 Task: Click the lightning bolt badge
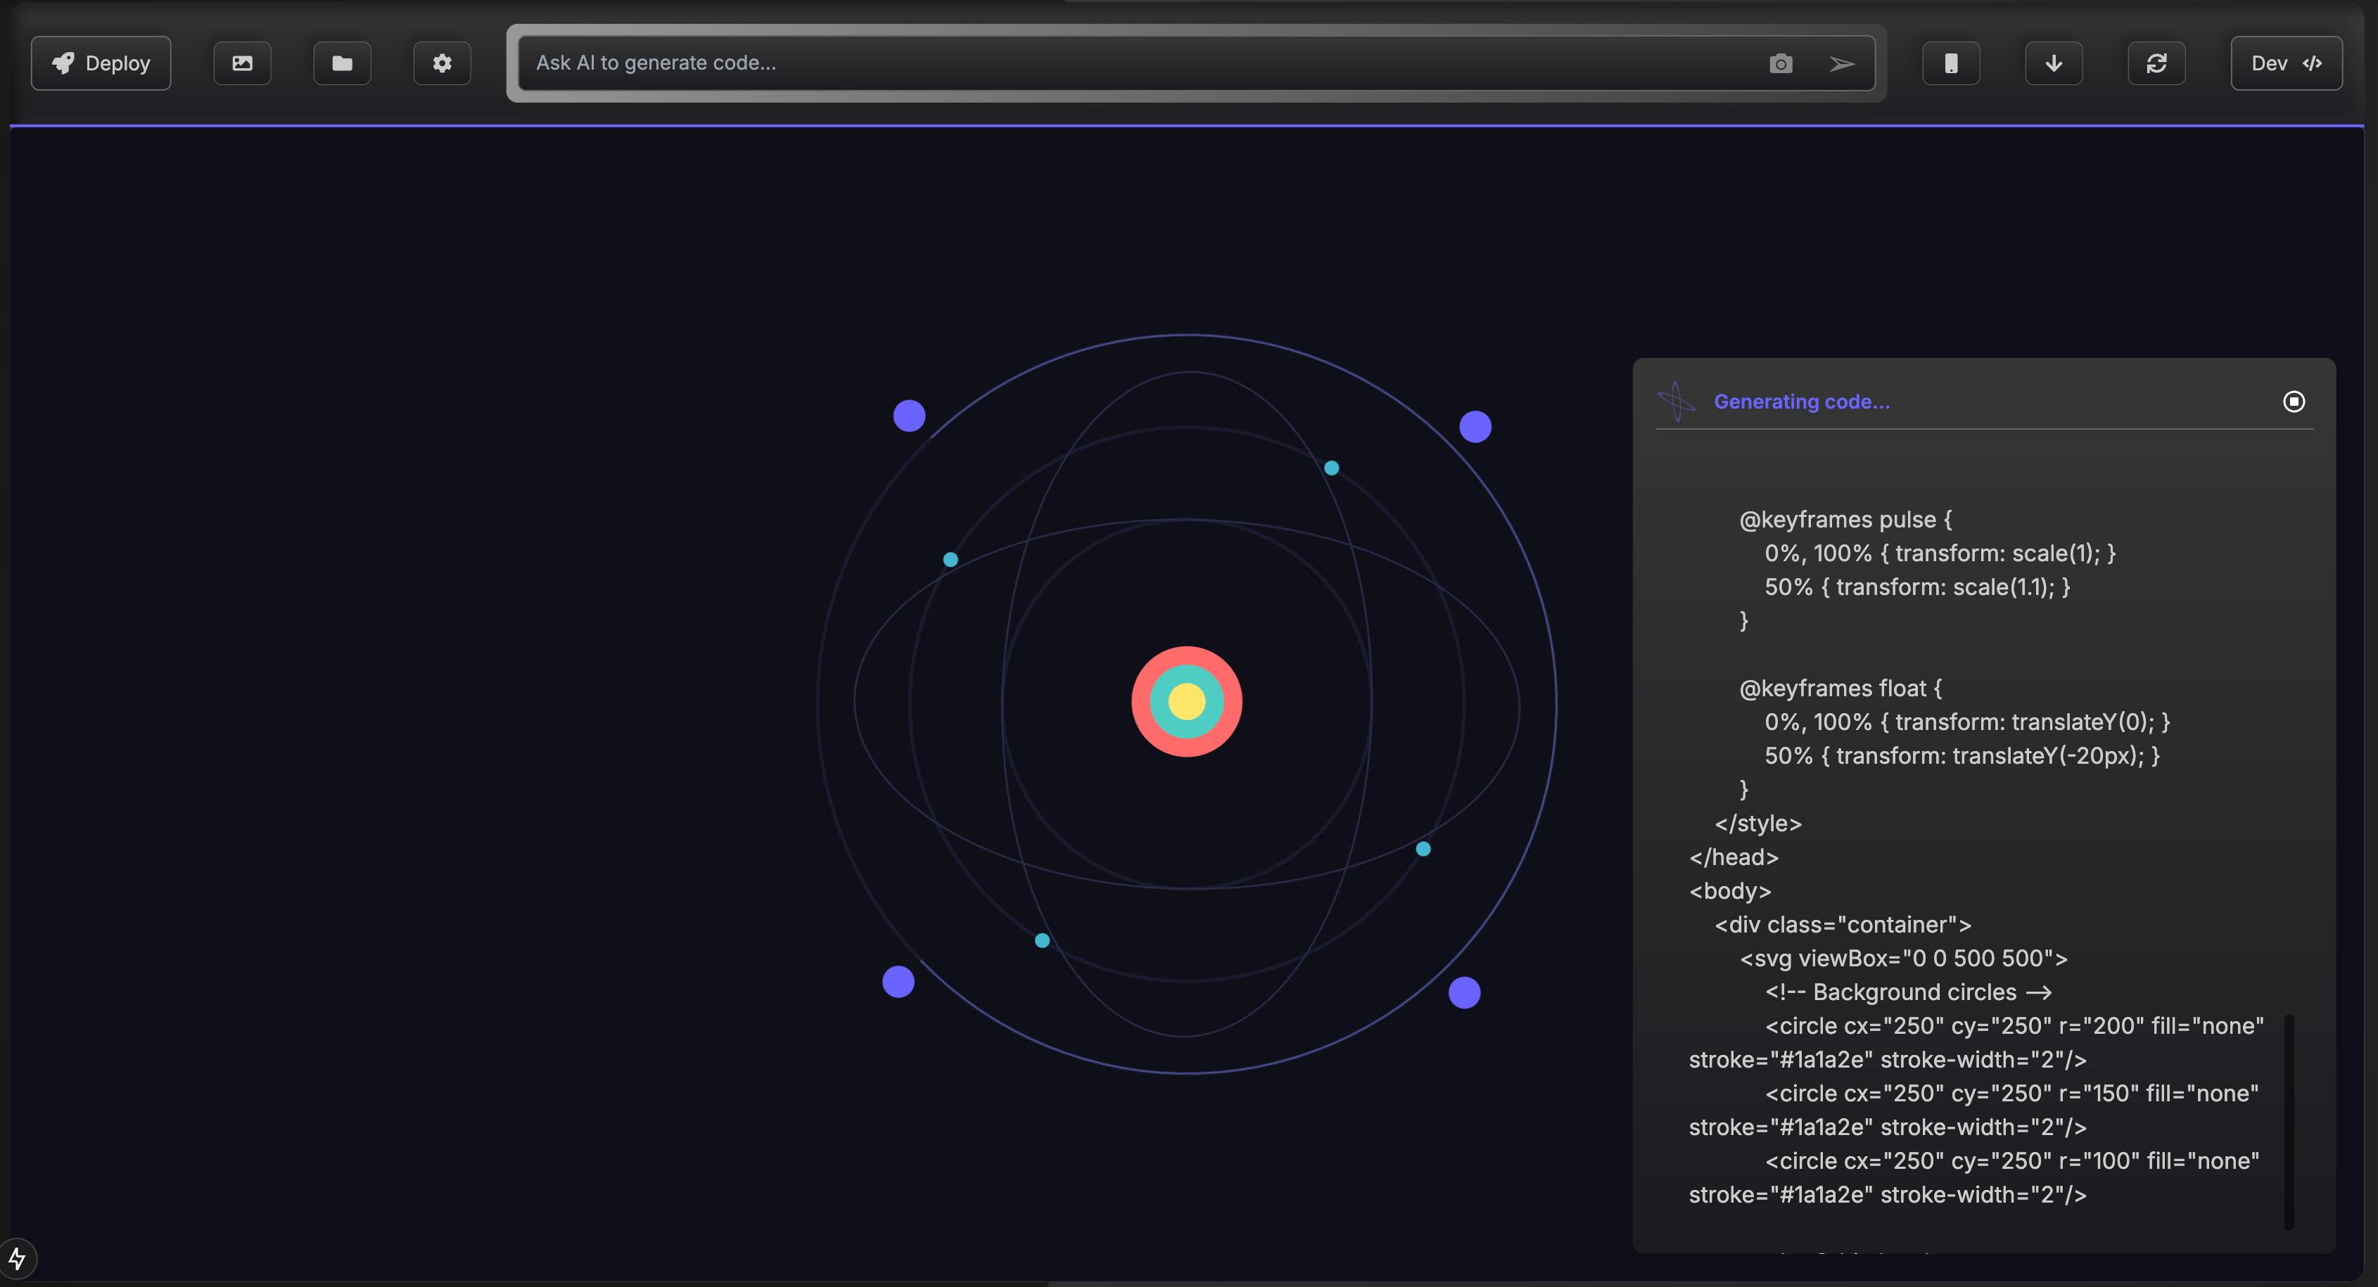click(x=17, y=1258)
